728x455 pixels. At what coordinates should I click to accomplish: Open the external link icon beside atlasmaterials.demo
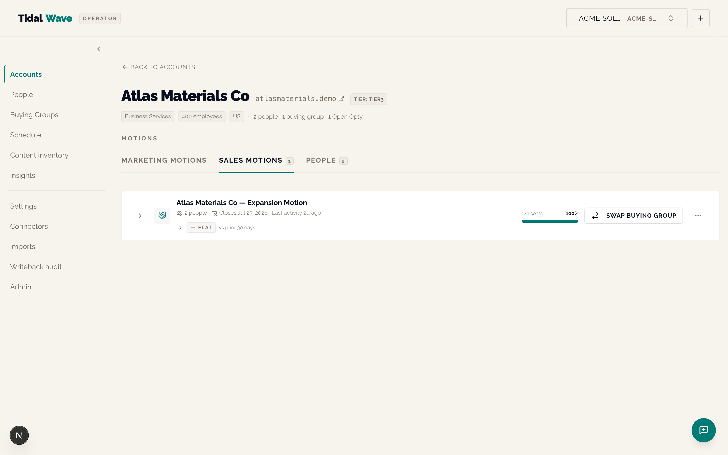341,99
